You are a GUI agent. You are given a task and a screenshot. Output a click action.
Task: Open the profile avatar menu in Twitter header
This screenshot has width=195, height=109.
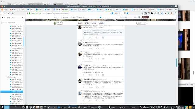(139, 17)
